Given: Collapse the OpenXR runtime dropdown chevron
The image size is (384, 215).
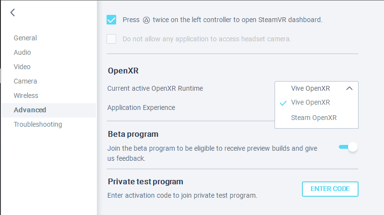Looking at the screenshot, I should click(349, 88).
